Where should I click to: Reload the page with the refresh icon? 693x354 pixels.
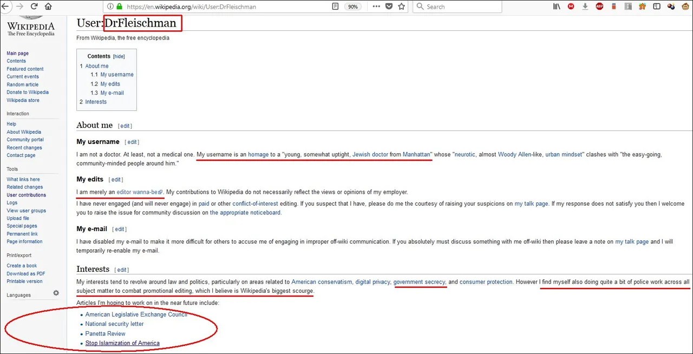pyautogui.click(x=34, y=6)
